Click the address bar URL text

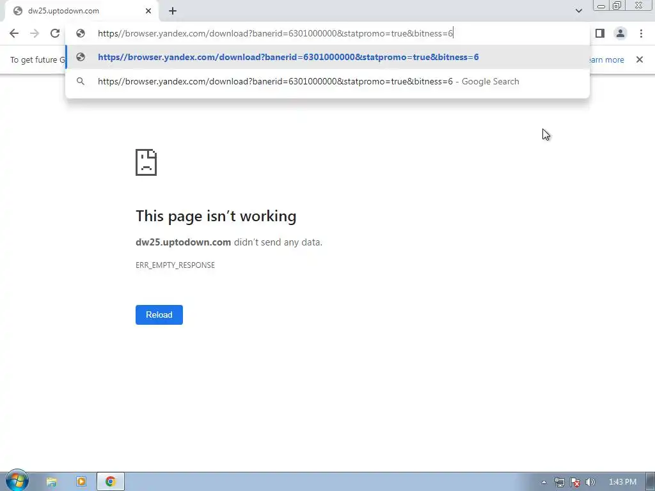[x=275, y=33]
